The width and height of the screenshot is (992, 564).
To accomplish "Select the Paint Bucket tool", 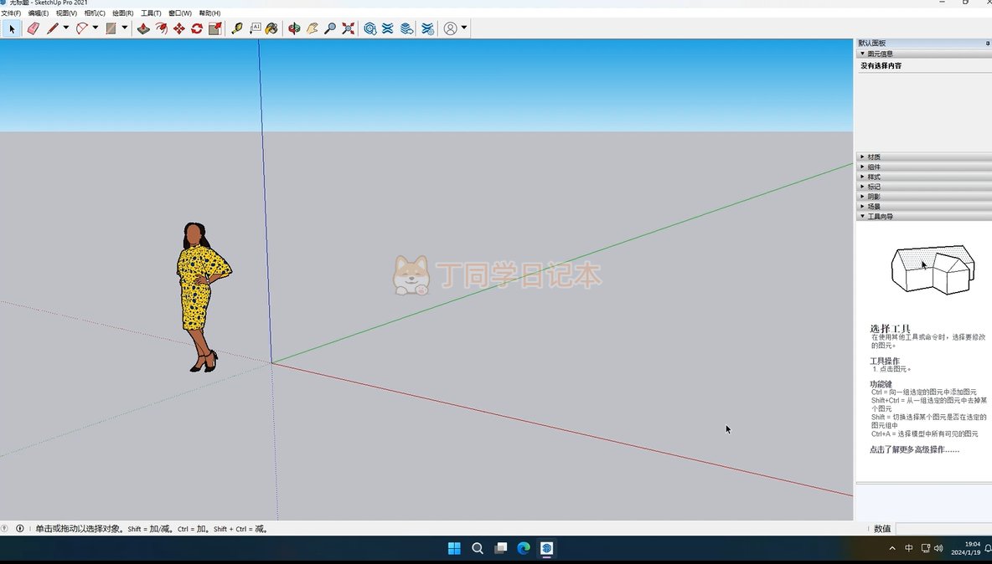I will click(271, 28).
